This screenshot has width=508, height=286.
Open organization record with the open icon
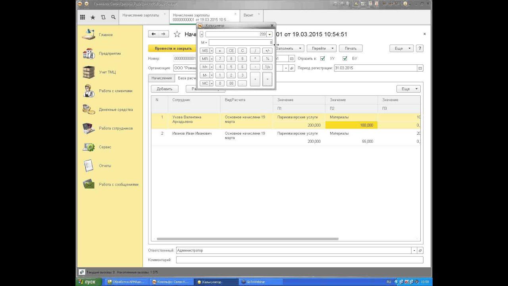pos(292,68)
